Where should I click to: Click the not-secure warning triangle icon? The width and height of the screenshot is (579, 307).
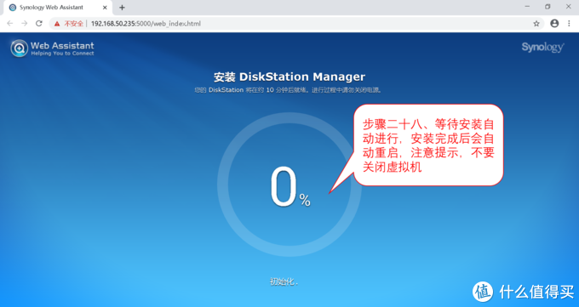coord(57,24)
